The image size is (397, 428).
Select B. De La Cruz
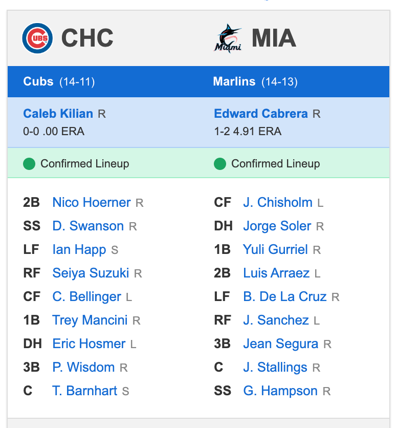pos(284,296)
